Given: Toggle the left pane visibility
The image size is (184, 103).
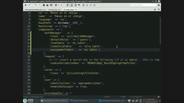Looking at the screenshot, I should click(68, 5).
